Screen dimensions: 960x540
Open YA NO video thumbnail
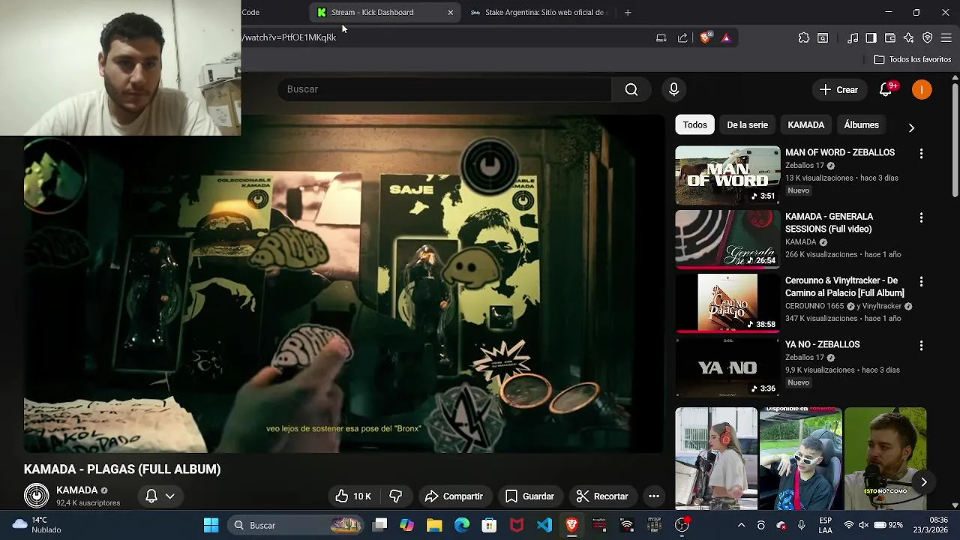727,367
